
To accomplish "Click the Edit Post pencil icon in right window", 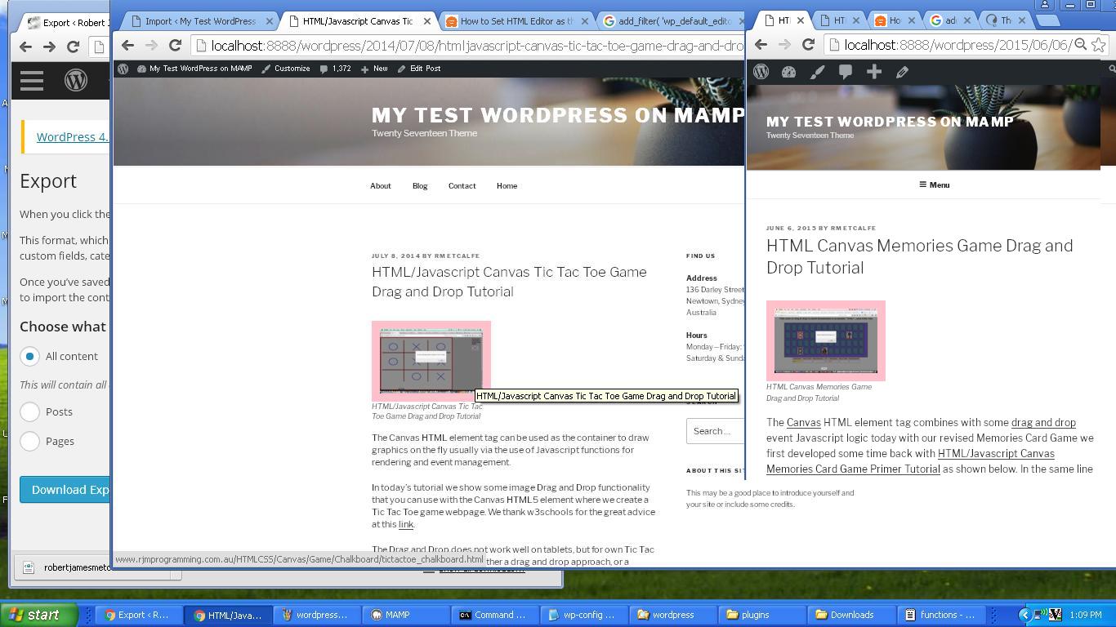I will [x=902, y=72].
